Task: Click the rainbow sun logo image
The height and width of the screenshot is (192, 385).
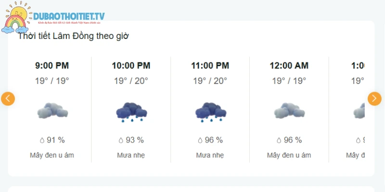Action: click(16, 17)
